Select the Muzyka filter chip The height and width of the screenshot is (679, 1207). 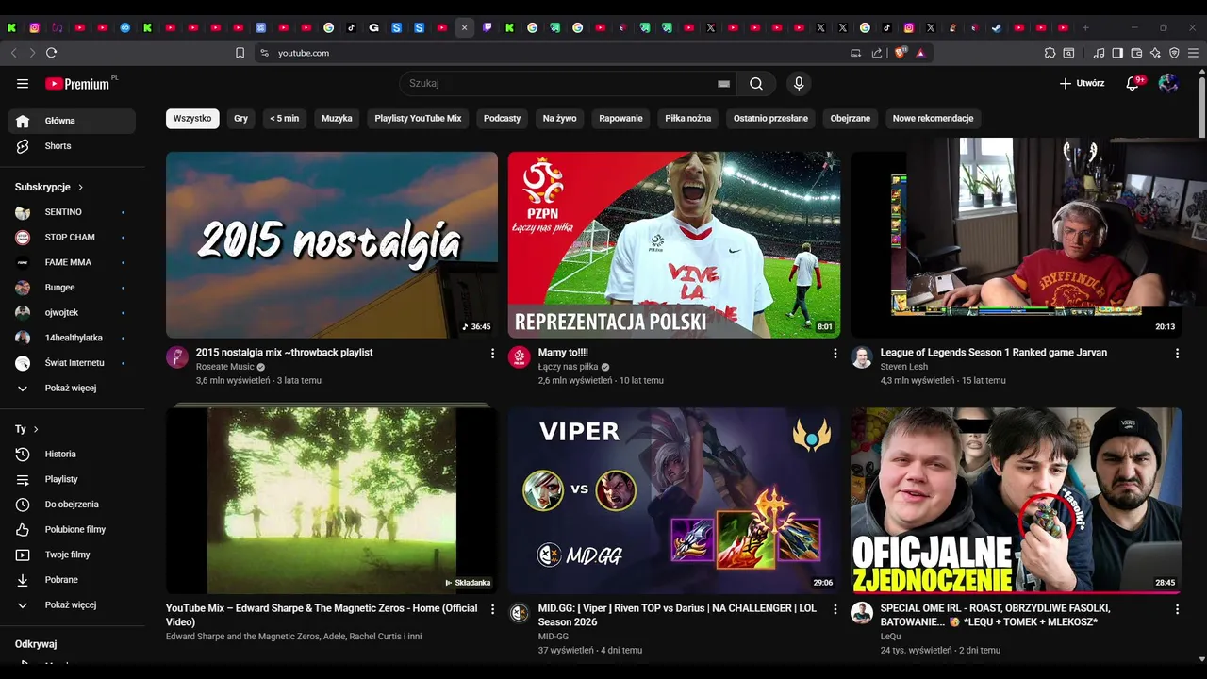[x=337, y=119]
